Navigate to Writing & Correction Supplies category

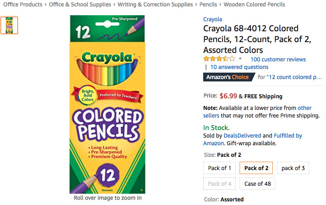coord(155,5)
